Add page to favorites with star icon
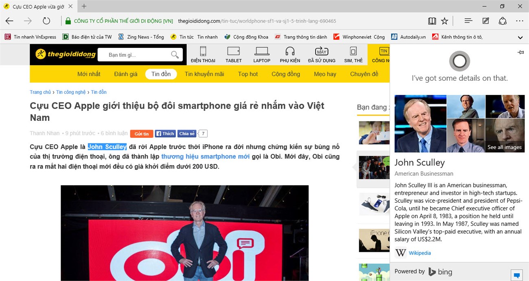The image size is (529, 281). 445,21
